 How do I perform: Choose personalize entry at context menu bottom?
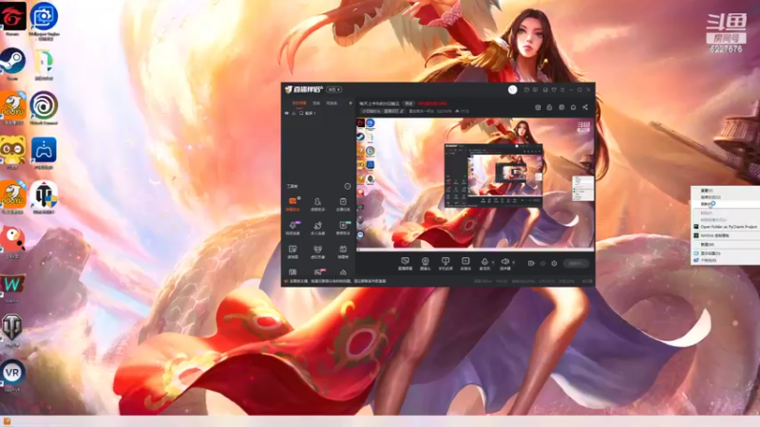[x=726, y=260]
